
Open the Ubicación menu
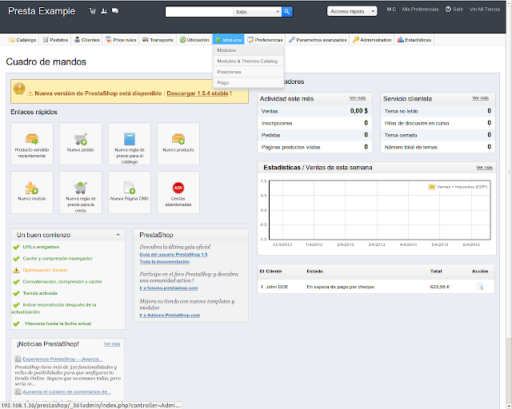[194, 40]
